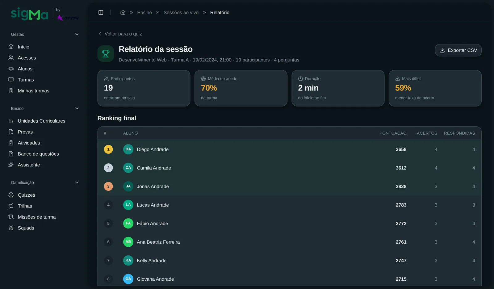Viewport: 494px width, 289px height.
Task: Click the DA avatar of Diego Andrade
Action: pos(128,149)
